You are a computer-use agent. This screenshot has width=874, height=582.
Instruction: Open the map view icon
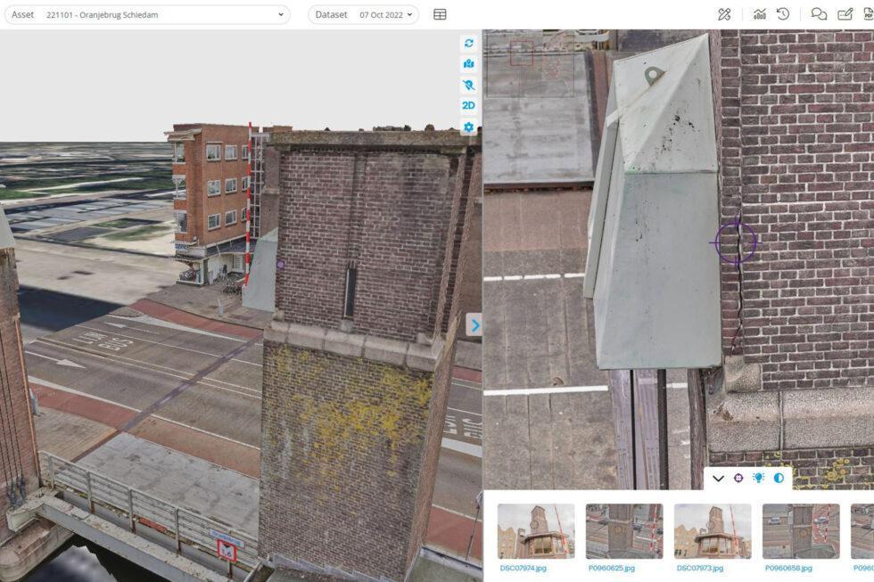coord(468,64)
